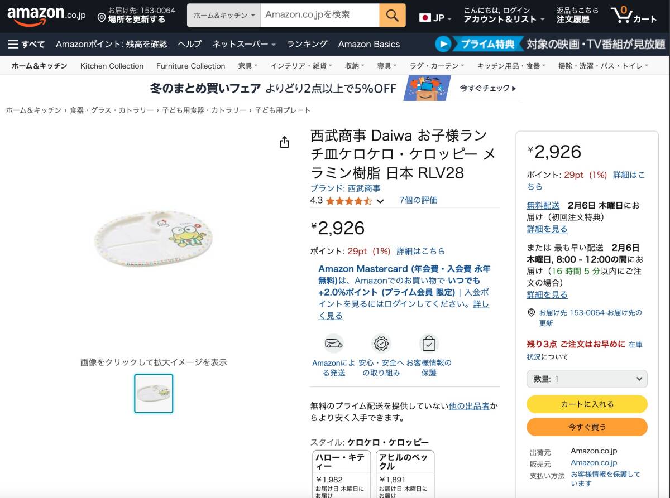Open the hamburger すべて menu

pos(26,44)
